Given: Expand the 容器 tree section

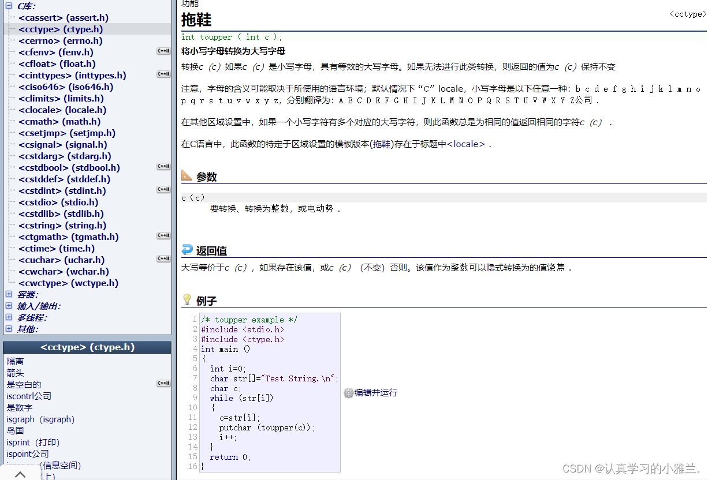Looking at the screenshot, I should tap(9, 294).
